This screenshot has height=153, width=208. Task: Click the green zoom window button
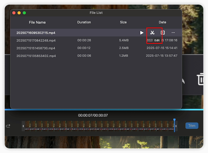pos(24,13)
